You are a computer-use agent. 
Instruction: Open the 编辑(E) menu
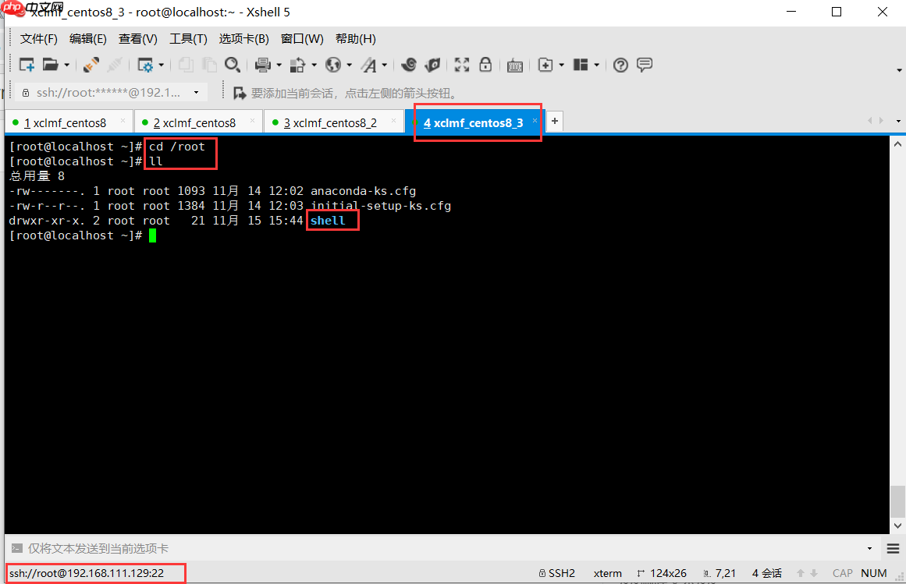[x=88, y=39]
